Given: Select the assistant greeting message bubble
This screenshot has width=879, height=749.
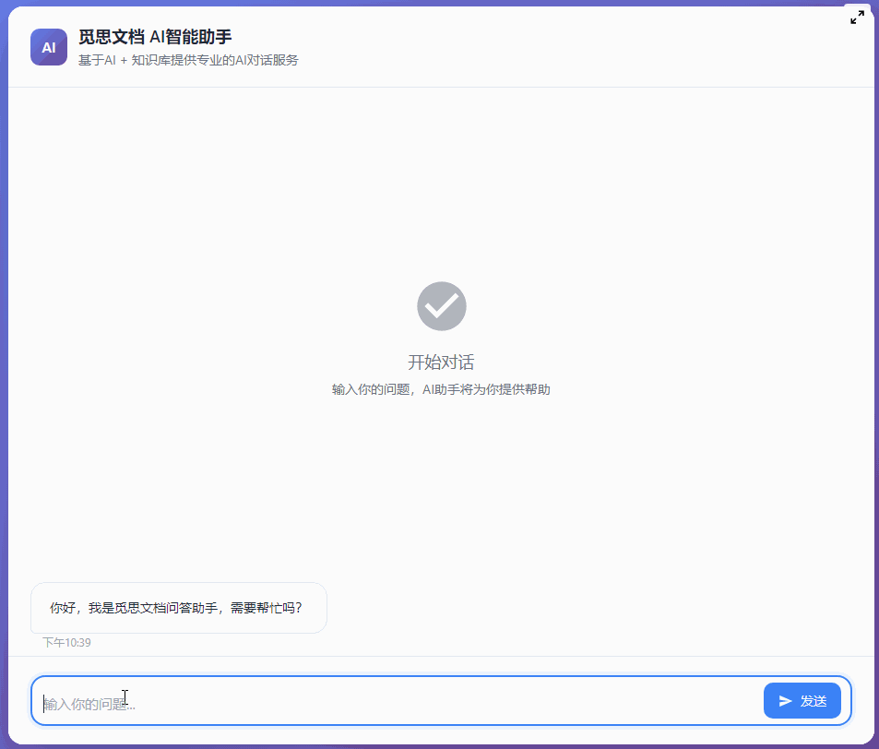Looking at the screenshot, I should point(179,608).
